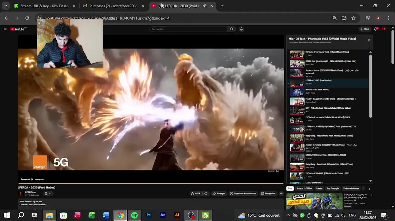Select the 'Lferda' filter chip
The width and height of the screenshot is (395, 221).
319,188
